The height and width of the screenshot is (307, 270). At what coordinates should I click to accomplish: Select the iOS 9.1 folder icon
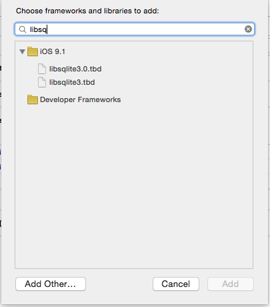coord(33,51)
